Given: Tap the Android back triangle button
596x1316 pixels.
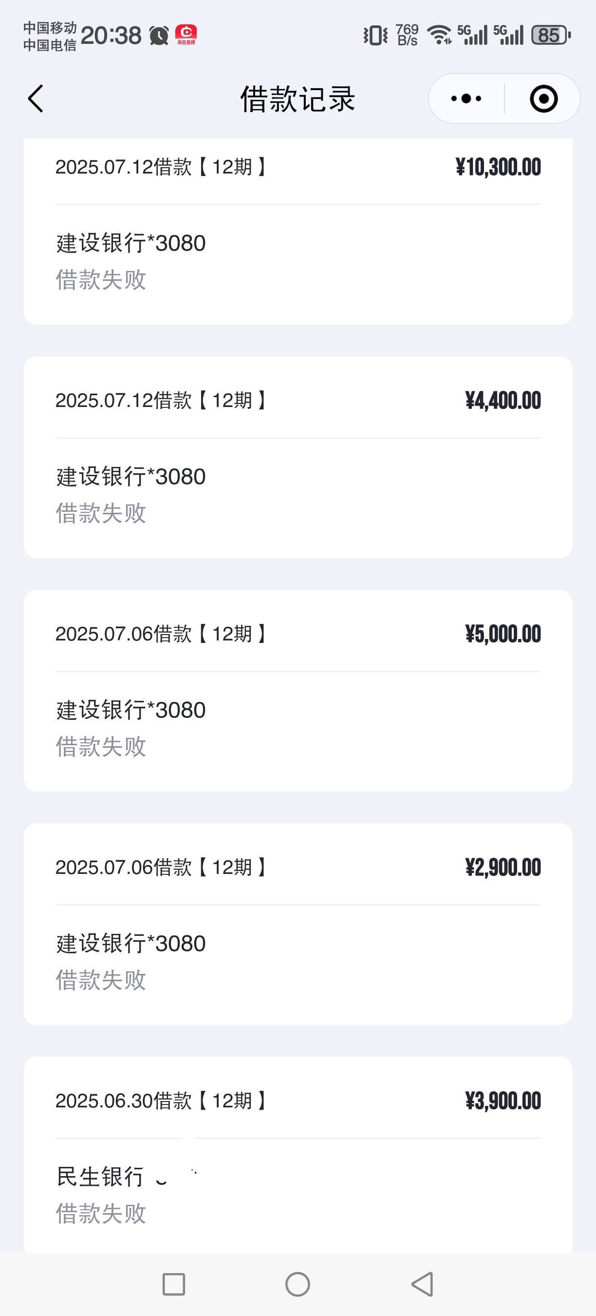Looking at the screenshot, I should 423,1284.
